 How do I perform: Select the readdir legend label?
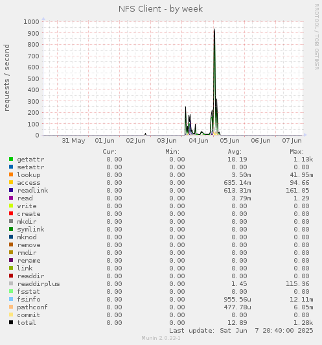30,276
